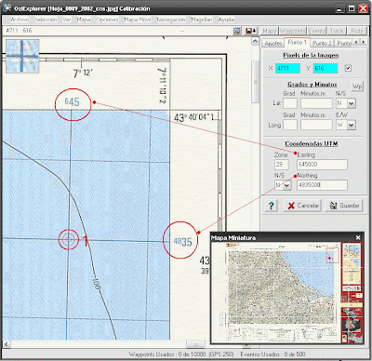The height and width of the screenshot is (361, 372).
Task: Click the tab scroll left arrow
Action: click(x=356, y=42)
